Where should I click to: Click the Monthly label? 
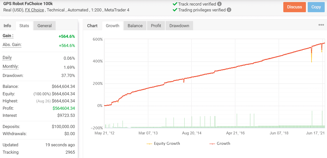pos(11,67)
